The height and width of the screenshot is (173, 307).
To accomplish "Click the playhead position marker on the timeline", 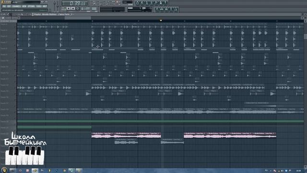I will (161, 20).
